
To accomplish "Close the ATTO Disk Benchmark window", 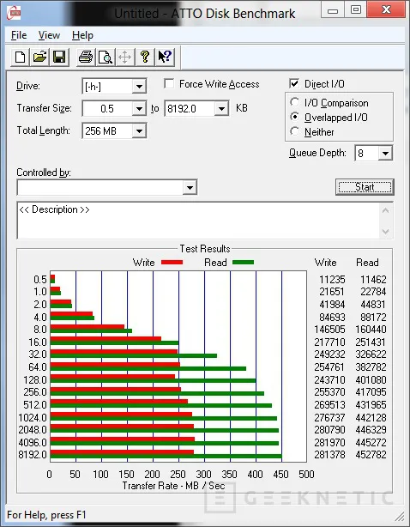I will click(386, 9).
